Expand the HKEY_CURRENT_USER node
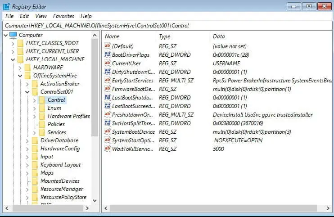Screen dimensions: 334x217 point(13,52)
